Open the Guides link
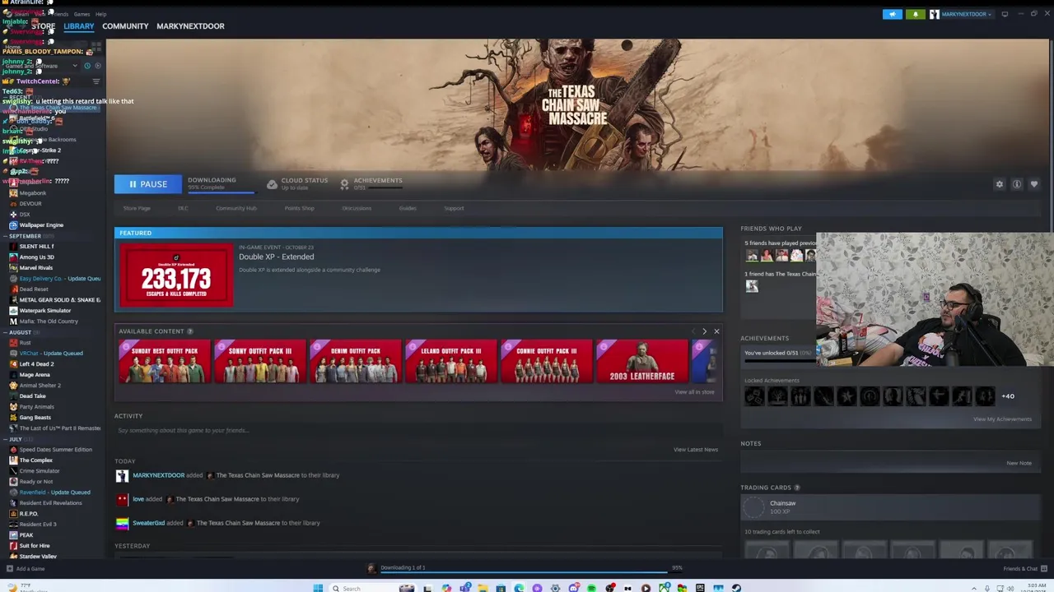The height and width of the screenshot is (592, 1054). pyautogui.click(x=408, y=208)
